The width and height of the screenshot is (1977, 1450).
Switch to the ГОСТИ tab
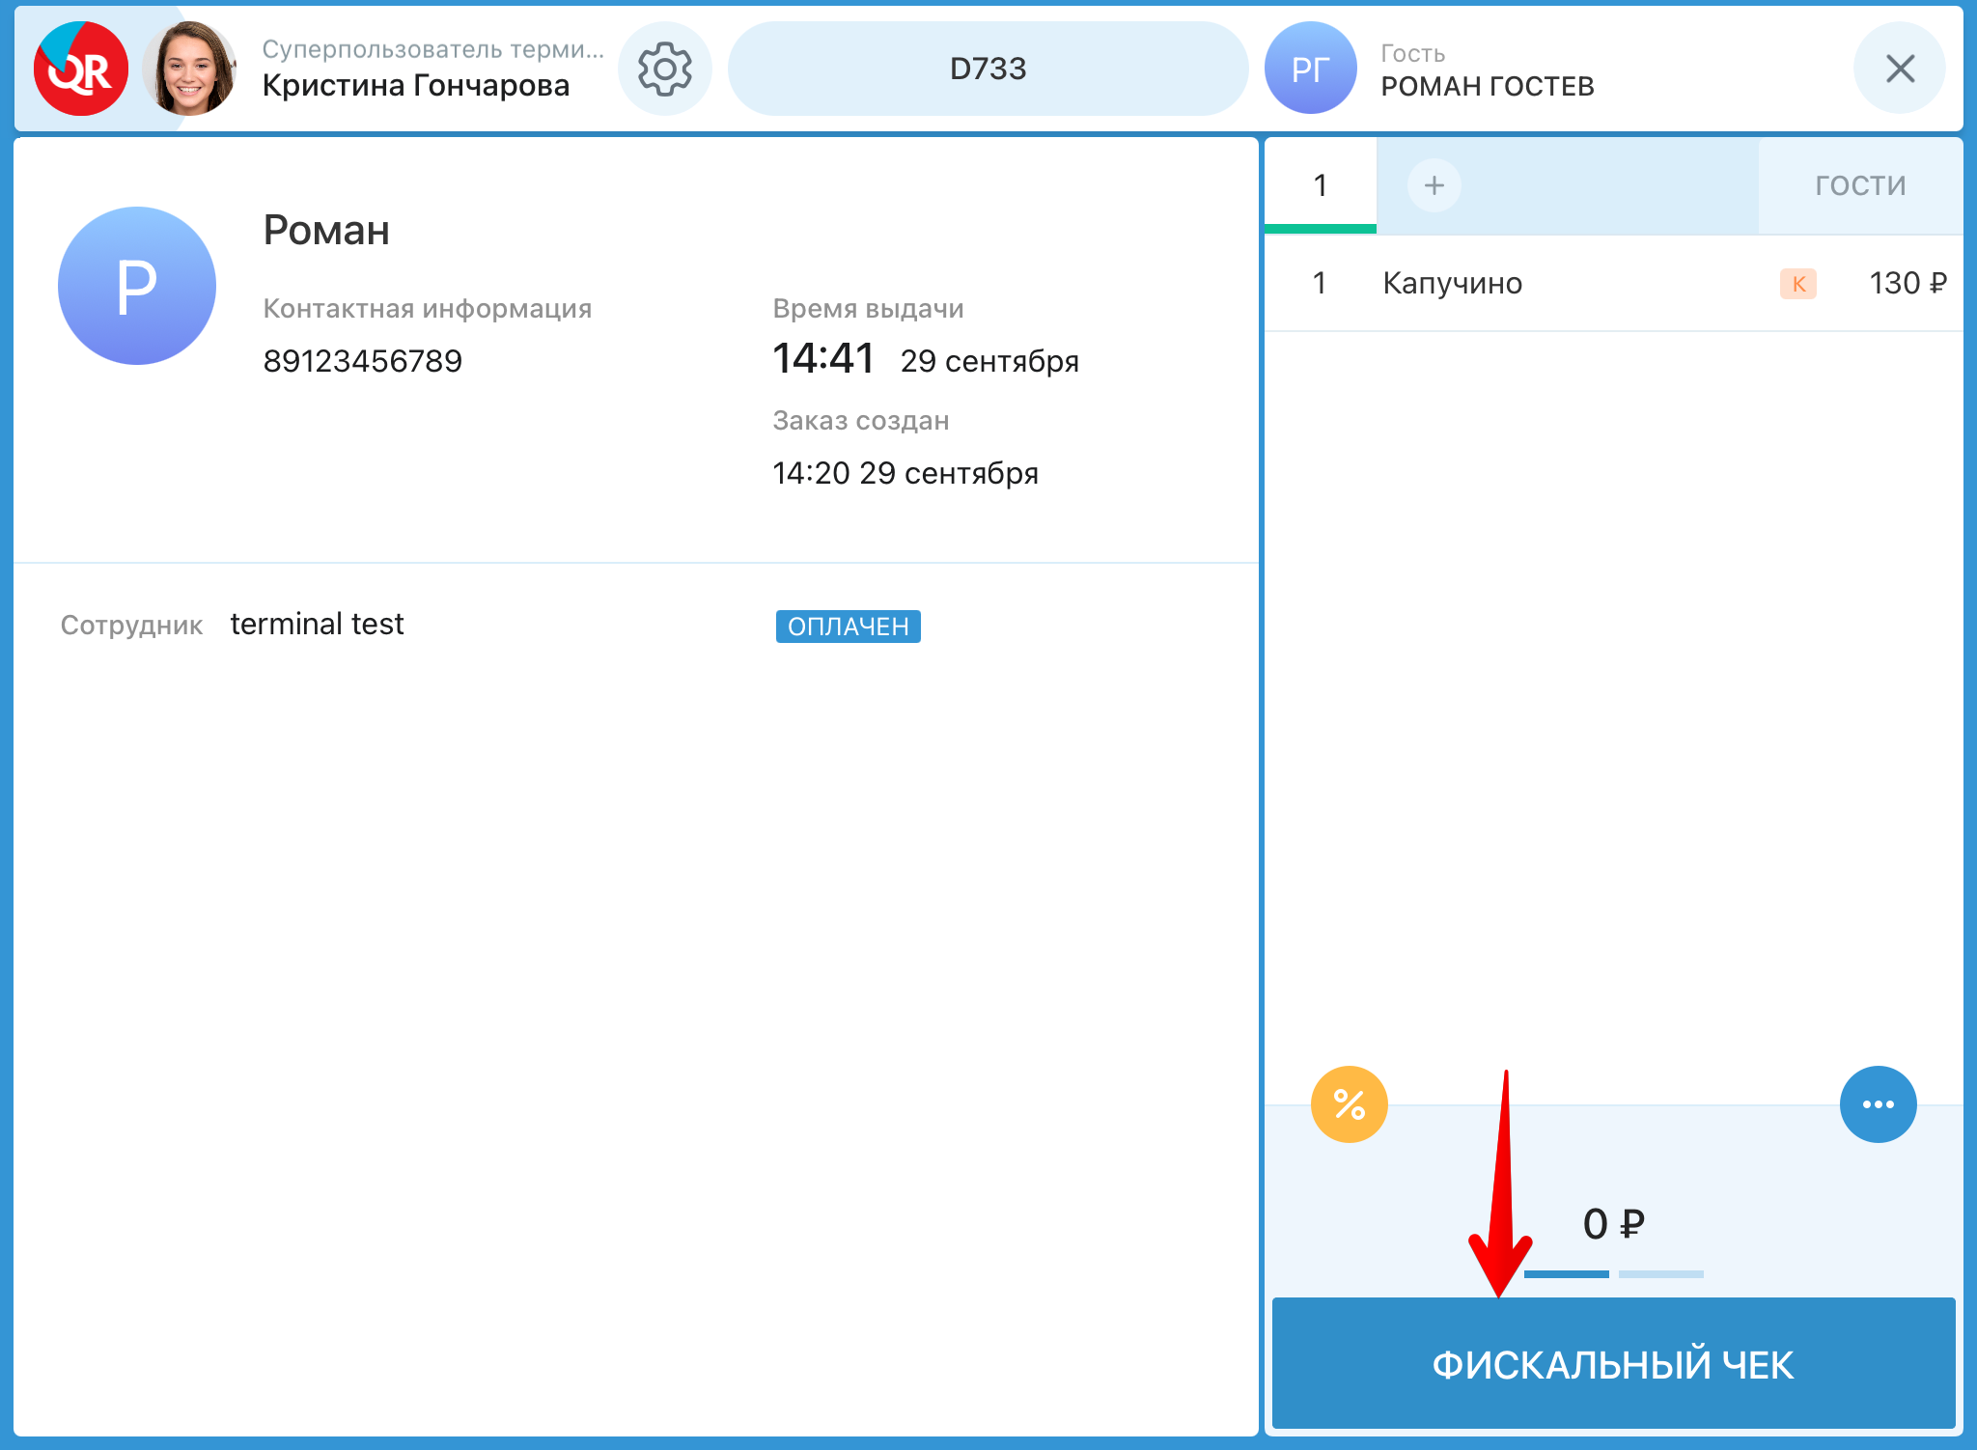click(1859, 185)
